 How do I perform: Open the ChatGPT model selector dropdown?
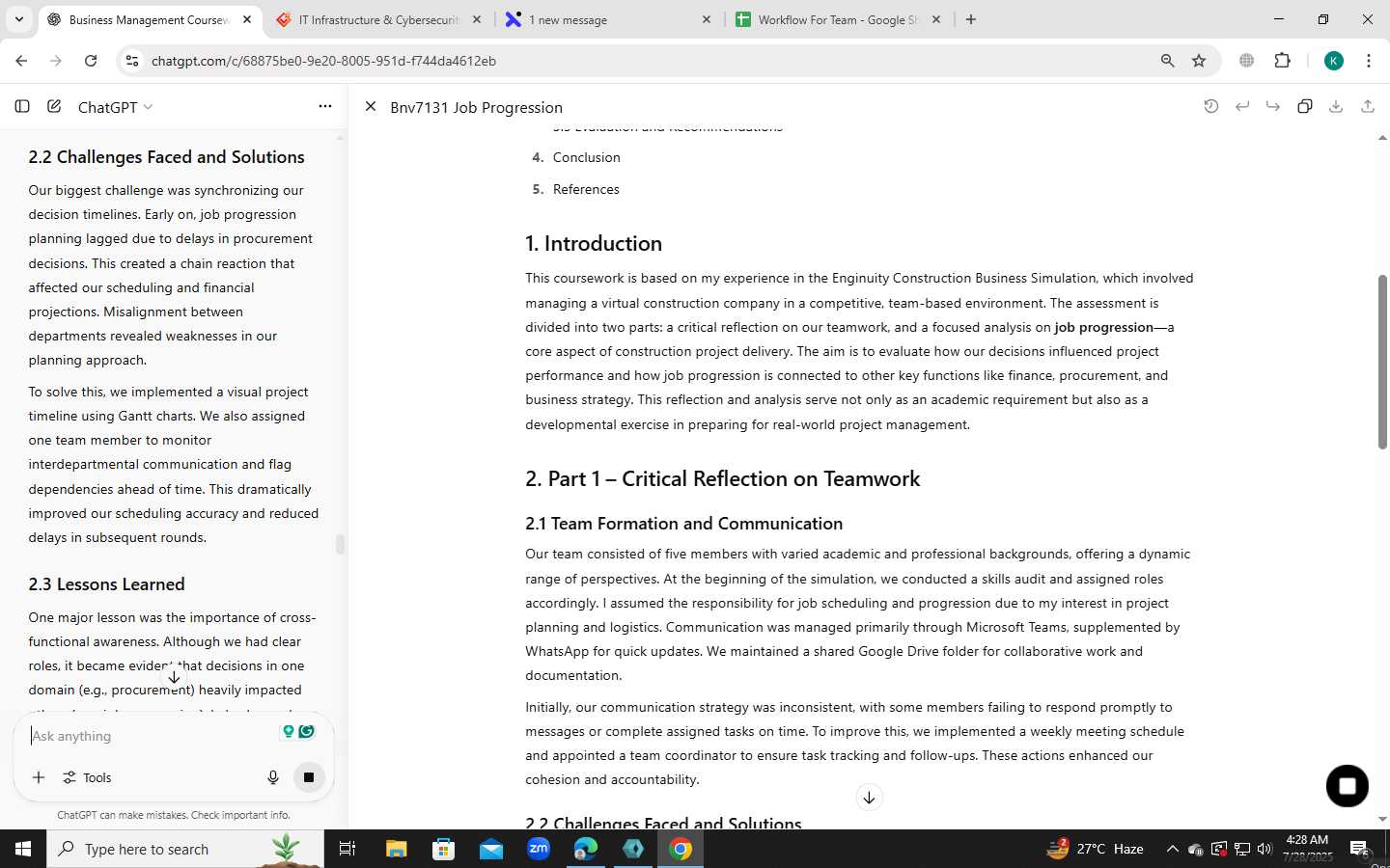click(x=115, y=107)
